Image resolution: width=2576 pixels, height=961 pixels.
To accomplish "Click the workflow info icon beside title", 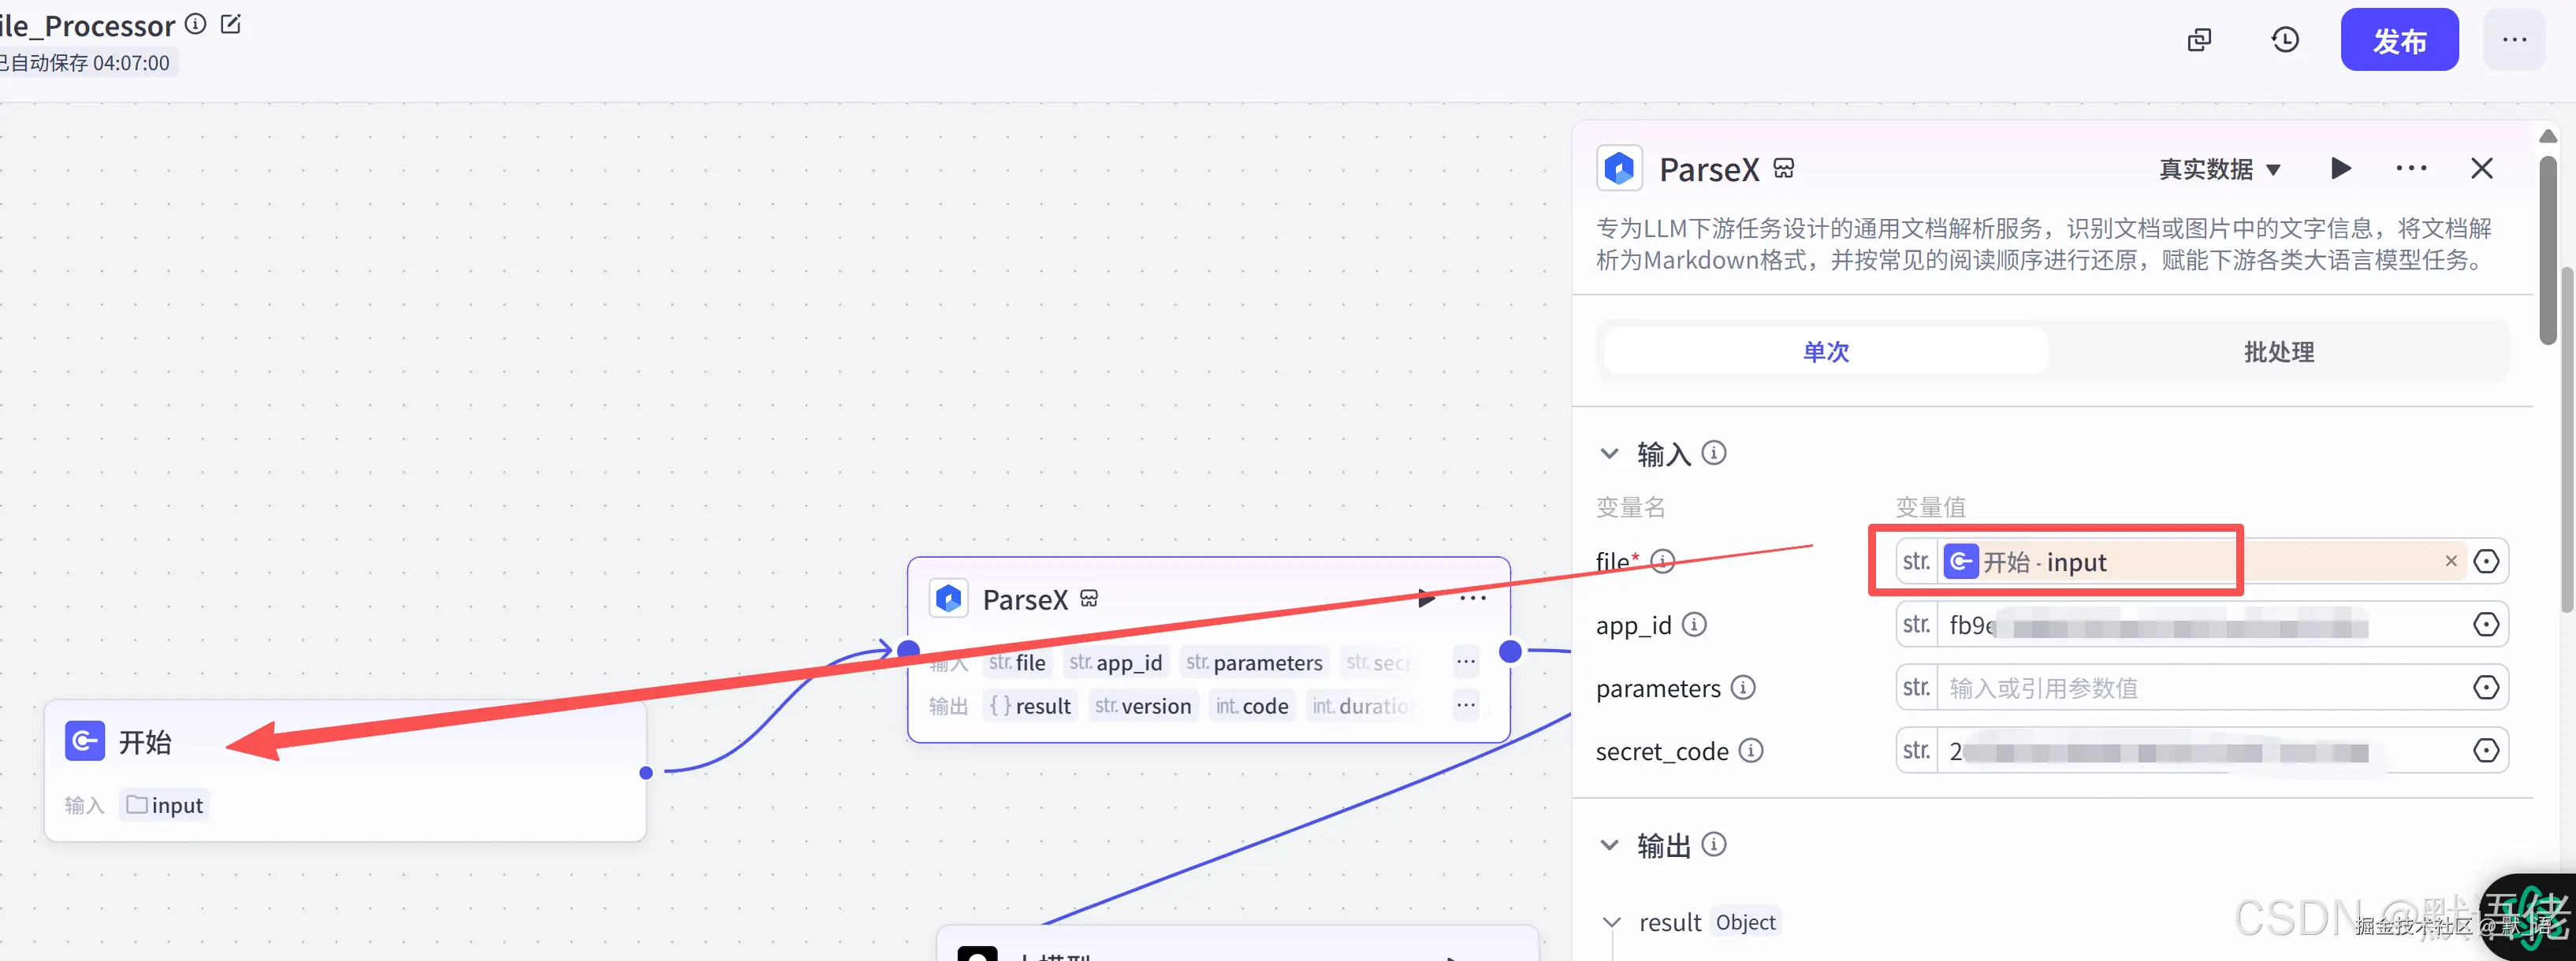I will 196,24.
